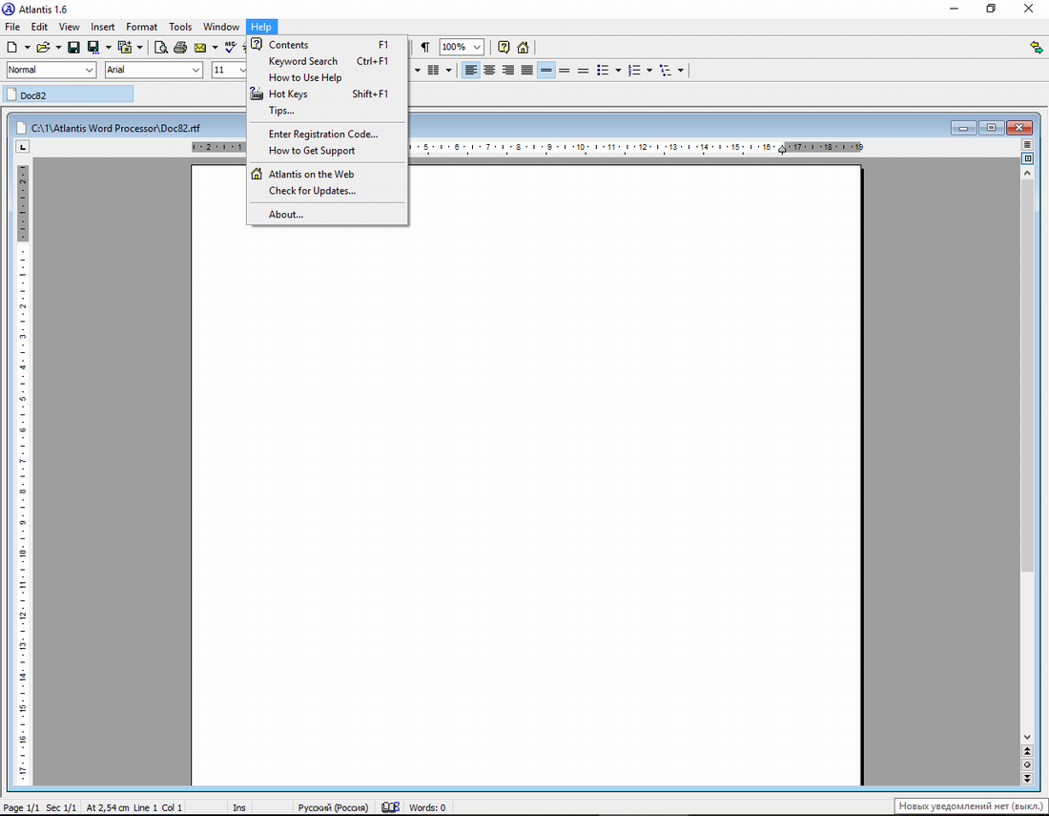Open the Arial font dropdown
The width and height of the screenshot is (1049, 816).
click(195, 71)
